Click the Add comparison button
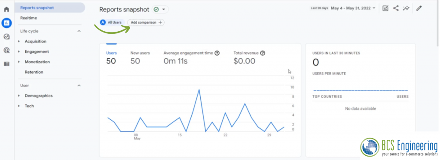The image size is (440, 160). 146,22
